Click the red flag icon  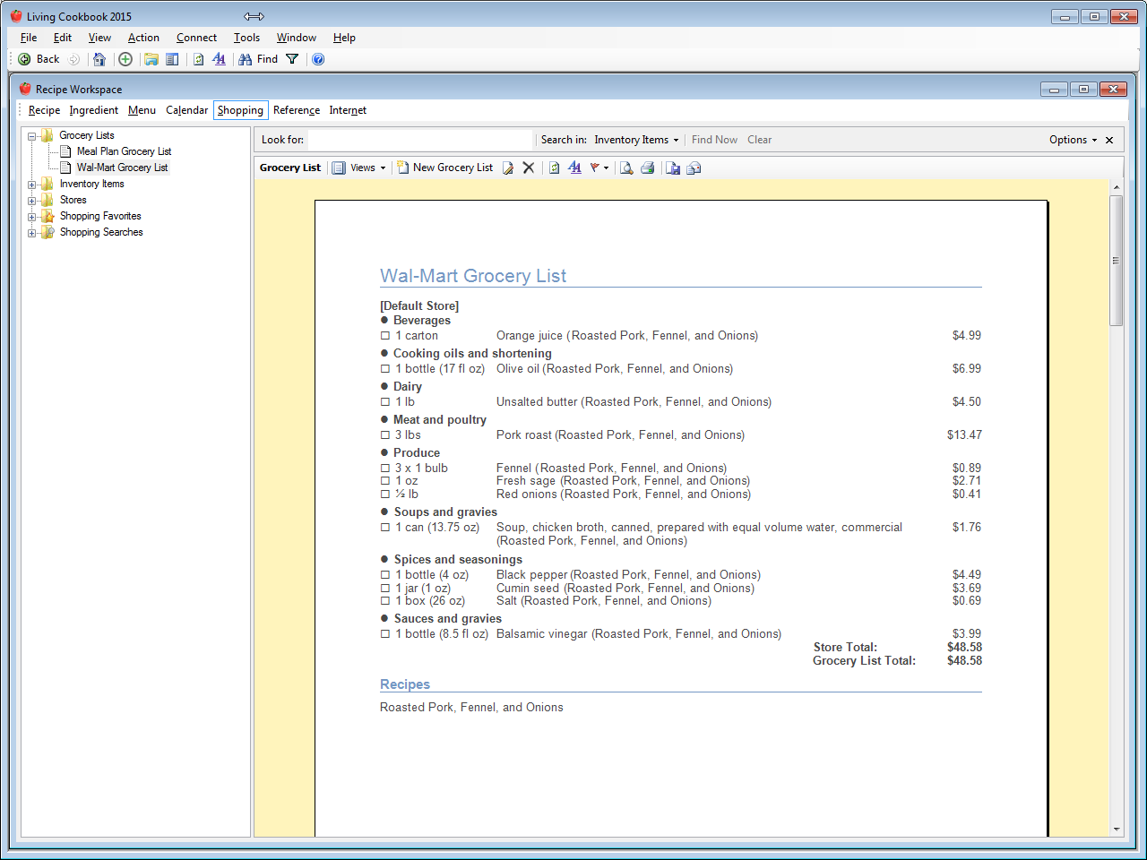tap(594, 168)
